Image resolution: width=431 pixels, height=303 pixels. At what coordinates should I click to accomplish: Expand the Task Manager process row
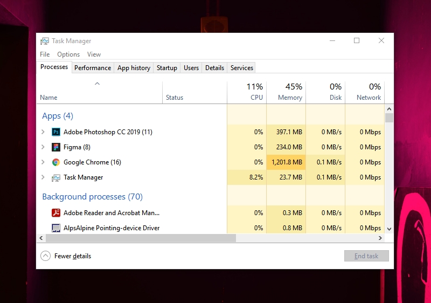[x=43, y=177]
